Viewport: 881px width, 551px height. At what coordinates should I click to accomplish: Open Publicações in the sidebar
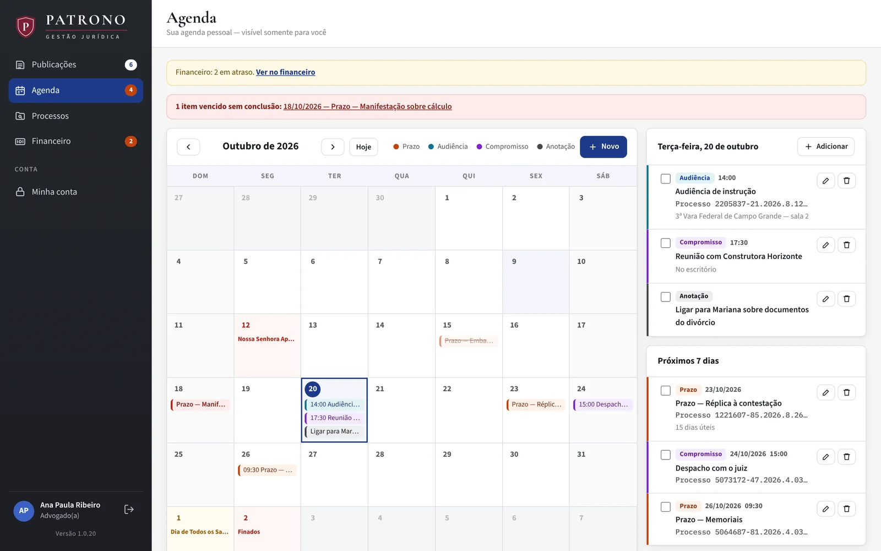click(76, 64)
